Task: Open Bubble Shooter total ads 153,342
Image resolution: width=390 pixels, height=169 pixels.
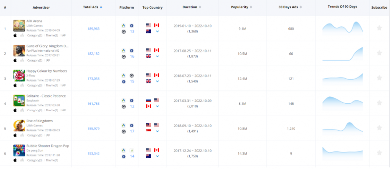Action: coord(94,153)
